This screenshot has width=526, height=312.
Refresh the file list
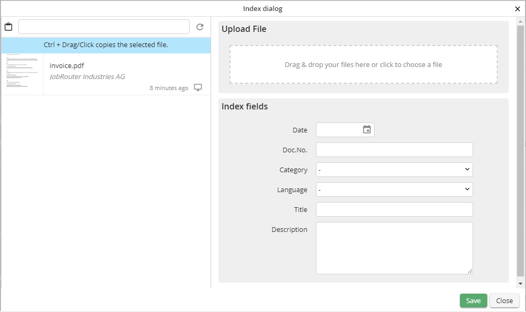[200, 26]
